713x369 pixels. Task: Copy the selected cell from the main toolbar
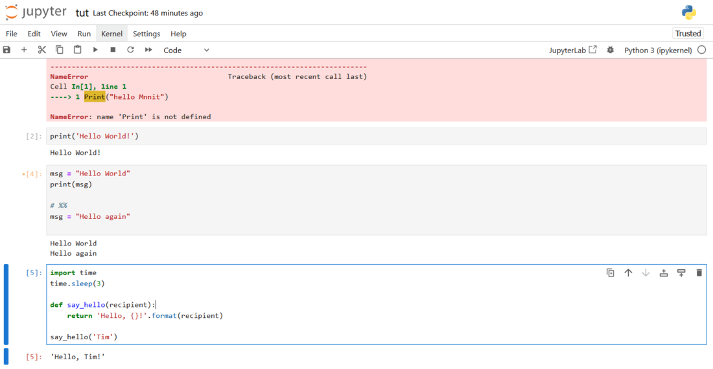pos(60,50)
